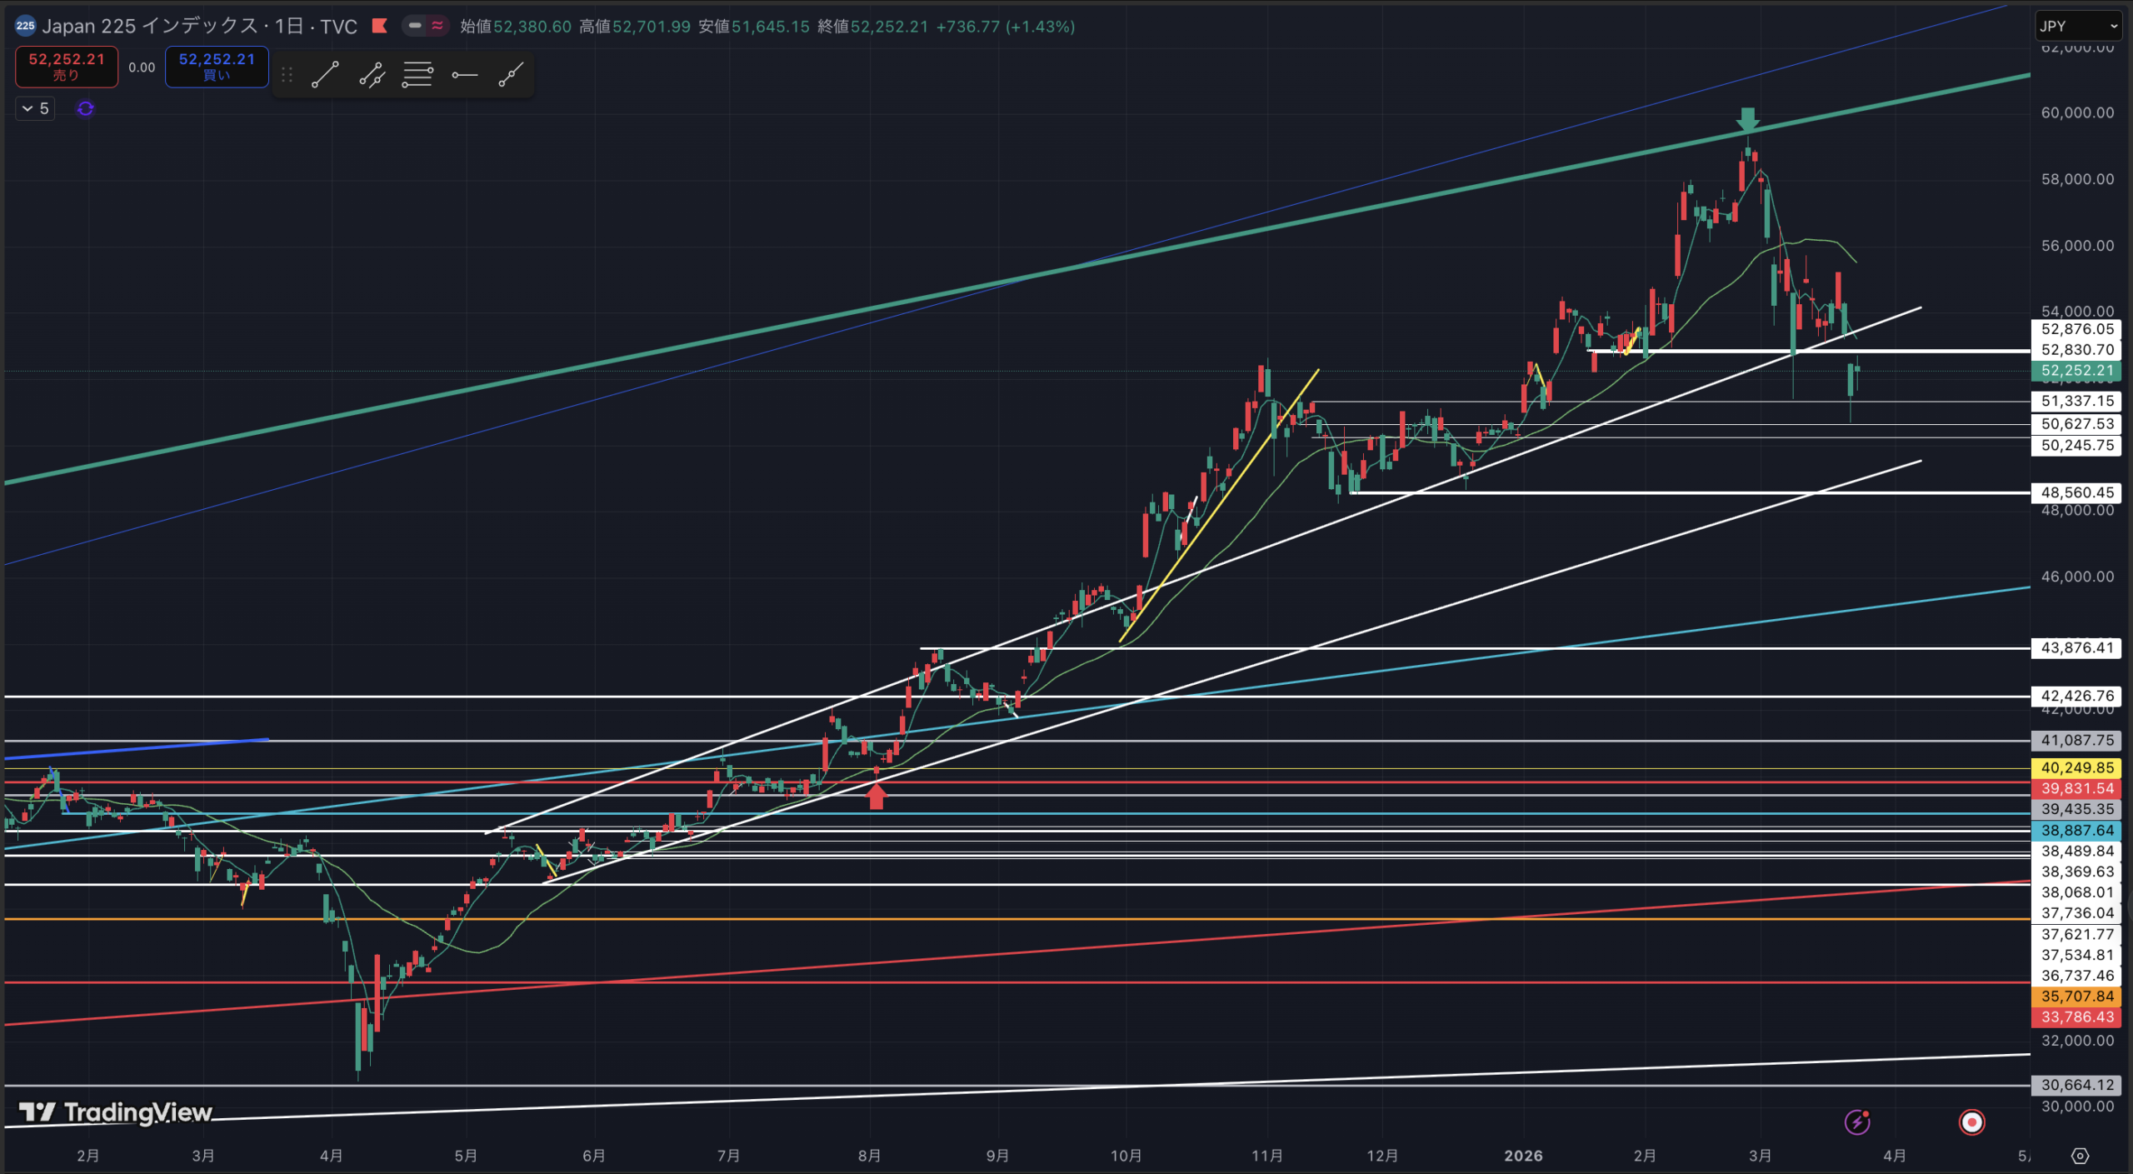Toggle the gray dash status pill
This screenshot has height=1174, width=2133.
415,26
